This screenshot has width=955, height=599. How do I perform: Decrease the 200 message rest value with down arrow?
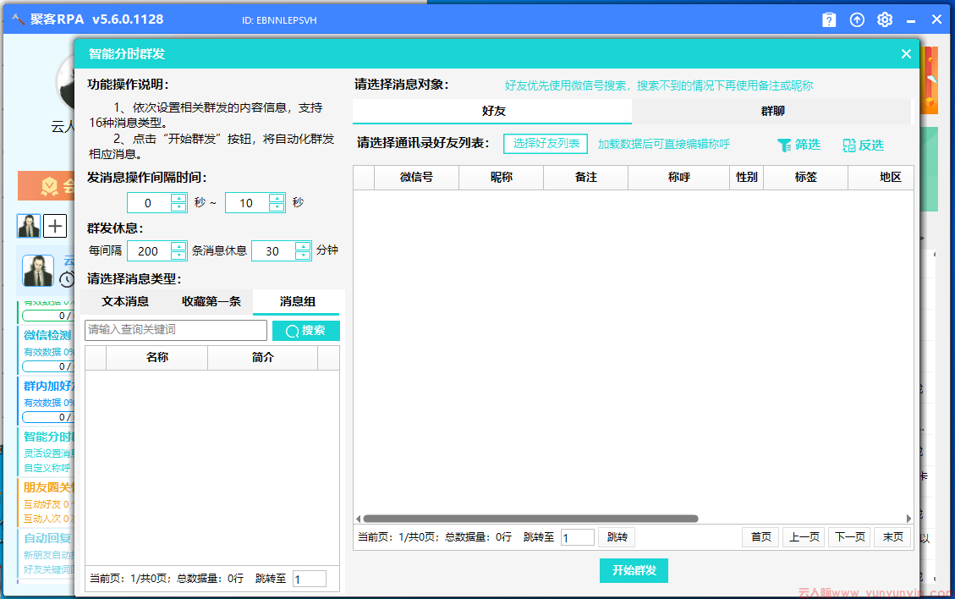point(180,255)
